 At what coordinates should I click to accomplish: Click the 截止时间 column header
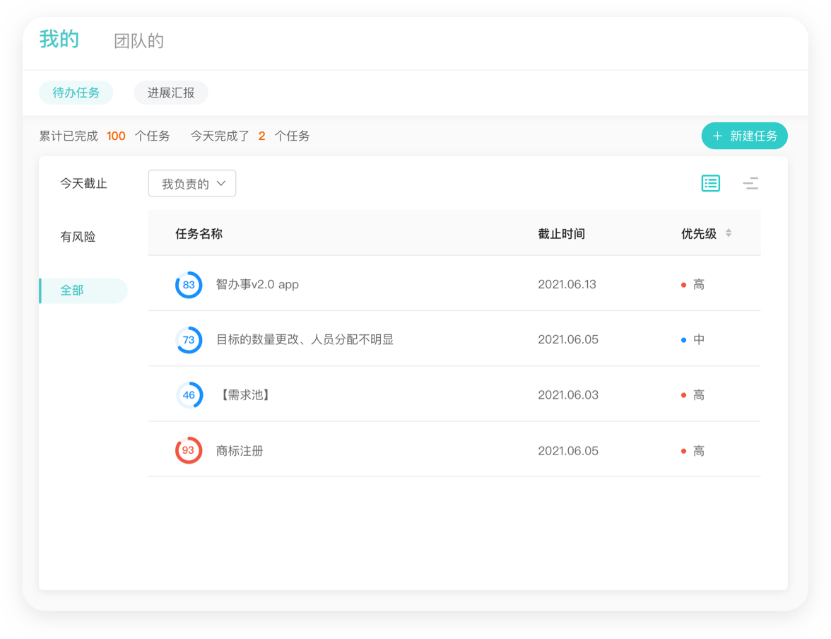(x=561, y=234)
